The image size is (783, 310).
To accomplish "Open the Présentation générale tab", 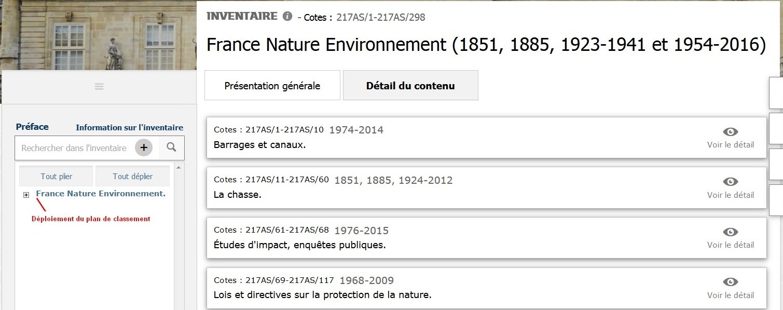I will tap(272, 86).
